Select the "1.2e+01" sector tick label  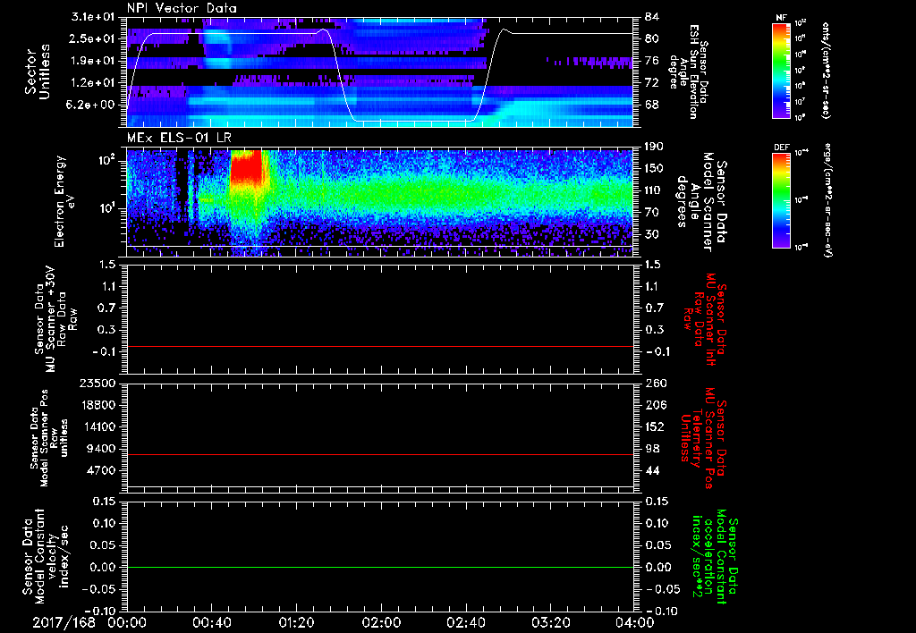pyautogui.click(x=93, y=83)
